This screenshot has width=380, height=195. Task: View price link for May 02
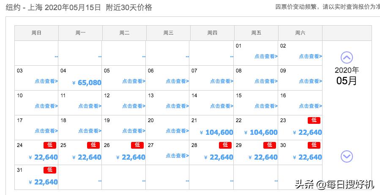[x=310, y=56]
